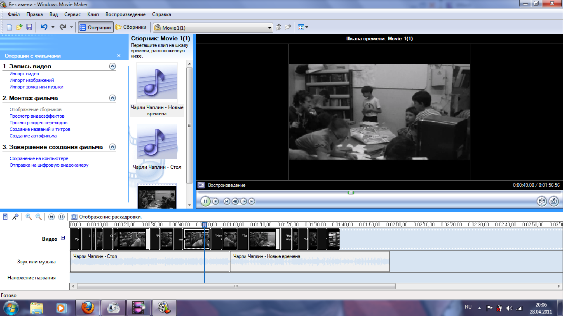Click the timeline horizontal scrollbar
The image size is (563, 316).
coord(236,286)
